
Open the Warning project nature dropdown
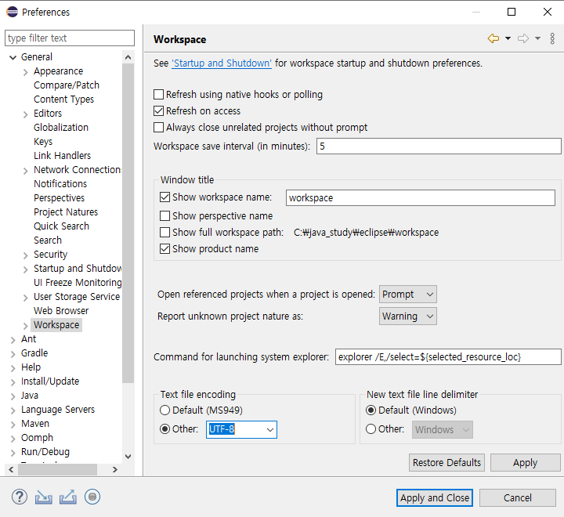(408, 316)
